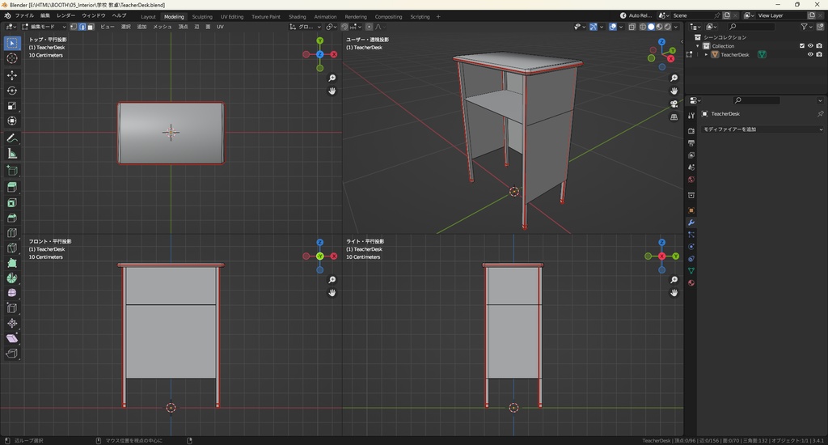This screenshot has width=828, height=445.
Task: Switch to the UV Editing workspace tab
Action: tap(230, 16)
